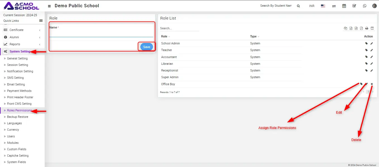Assign permissions to the Teacher role
Image resolution: width=379 pixels, height=167 pixels.
coord(366,50)
